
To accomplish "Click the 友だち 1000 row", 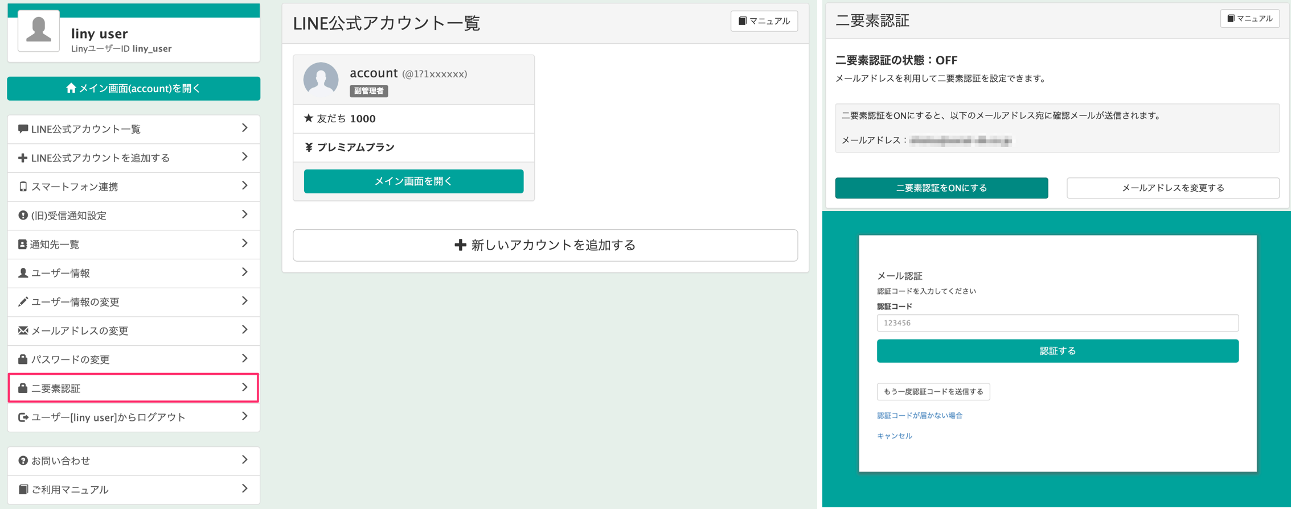I will [413, 118].
